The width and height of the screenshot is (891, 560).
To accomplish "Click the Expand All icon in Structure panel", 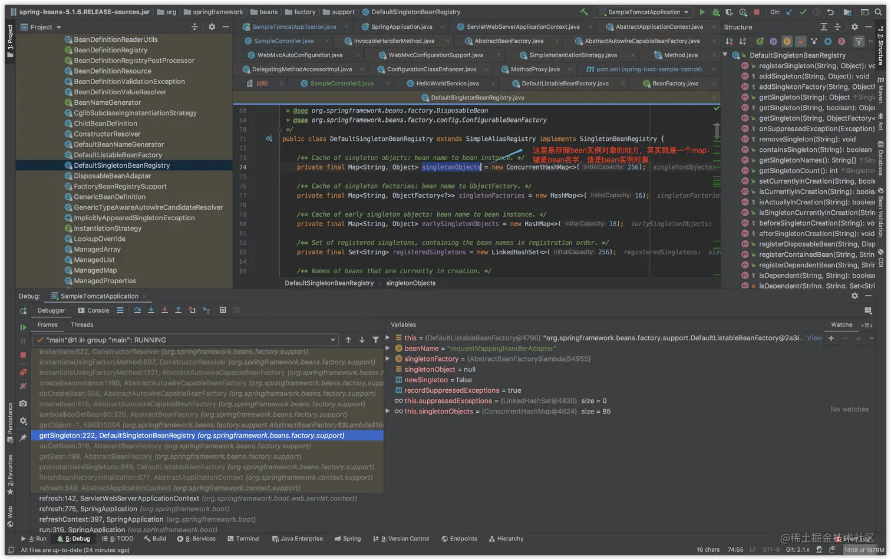I will pos(824,27).
